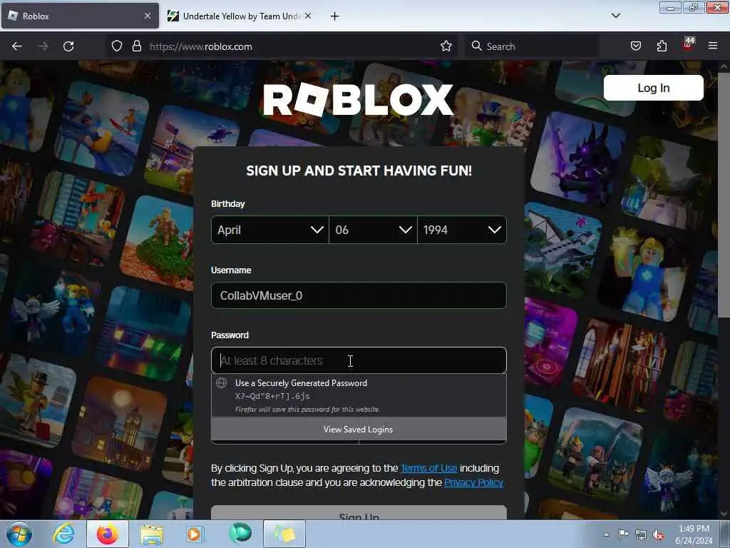730x548 pixels.
Task: Close the Roblox tab
Action: 147,16
